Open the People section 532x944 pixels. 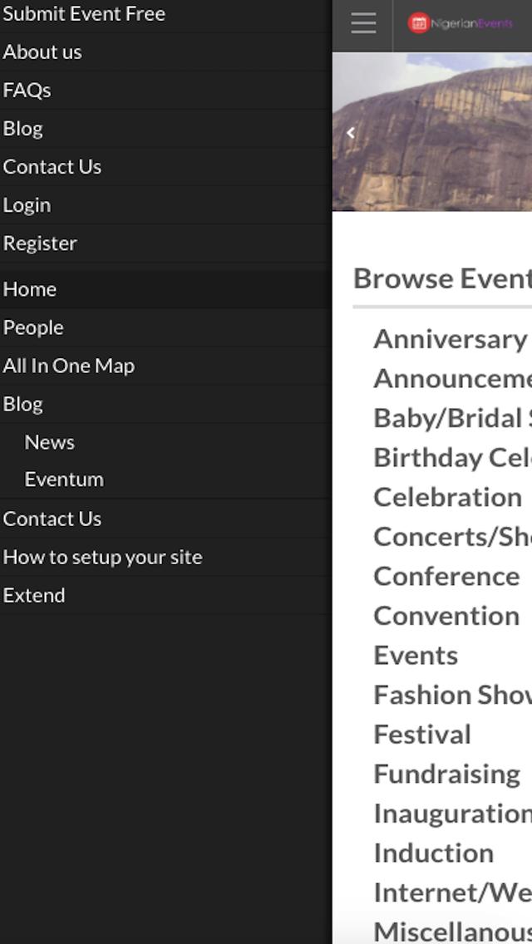click(x=33, y=327)
